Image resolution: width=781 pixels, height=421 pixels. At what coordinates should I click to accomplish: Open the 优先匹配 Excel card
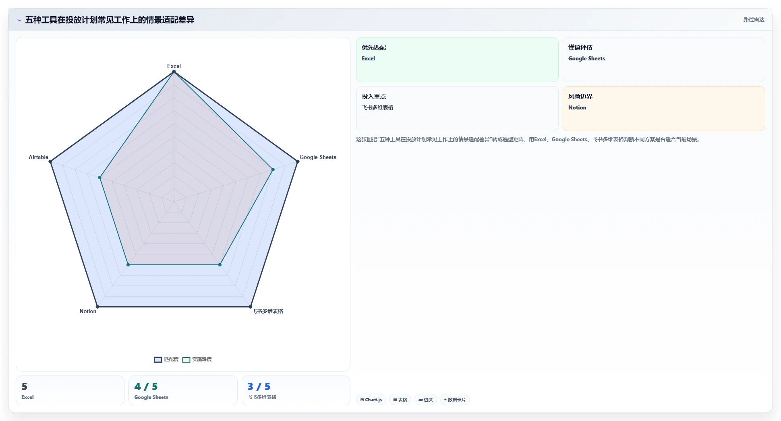click(x=457, y=60)
